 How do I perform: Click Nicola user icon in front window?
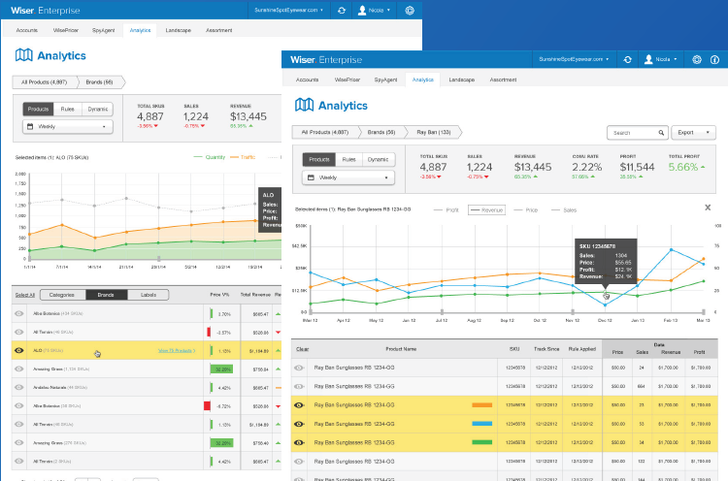(648, 59)
